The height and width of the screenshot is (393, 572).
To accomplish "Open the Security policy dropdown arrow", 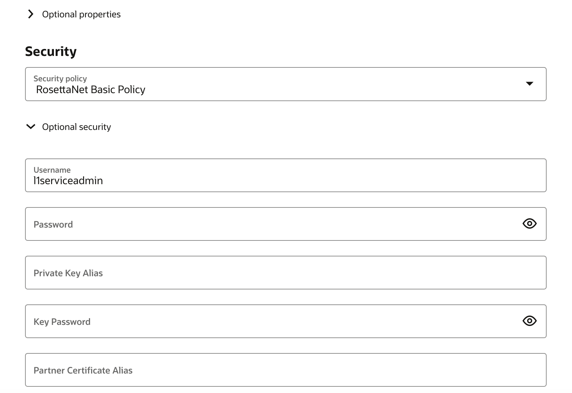I will click(529, 84).
